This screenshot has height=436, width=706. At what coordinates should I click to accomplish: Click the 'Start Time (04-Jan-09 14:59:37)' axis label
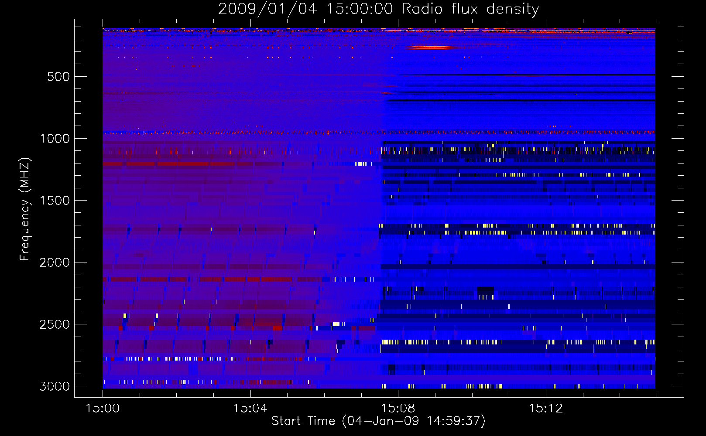[378, 421]
